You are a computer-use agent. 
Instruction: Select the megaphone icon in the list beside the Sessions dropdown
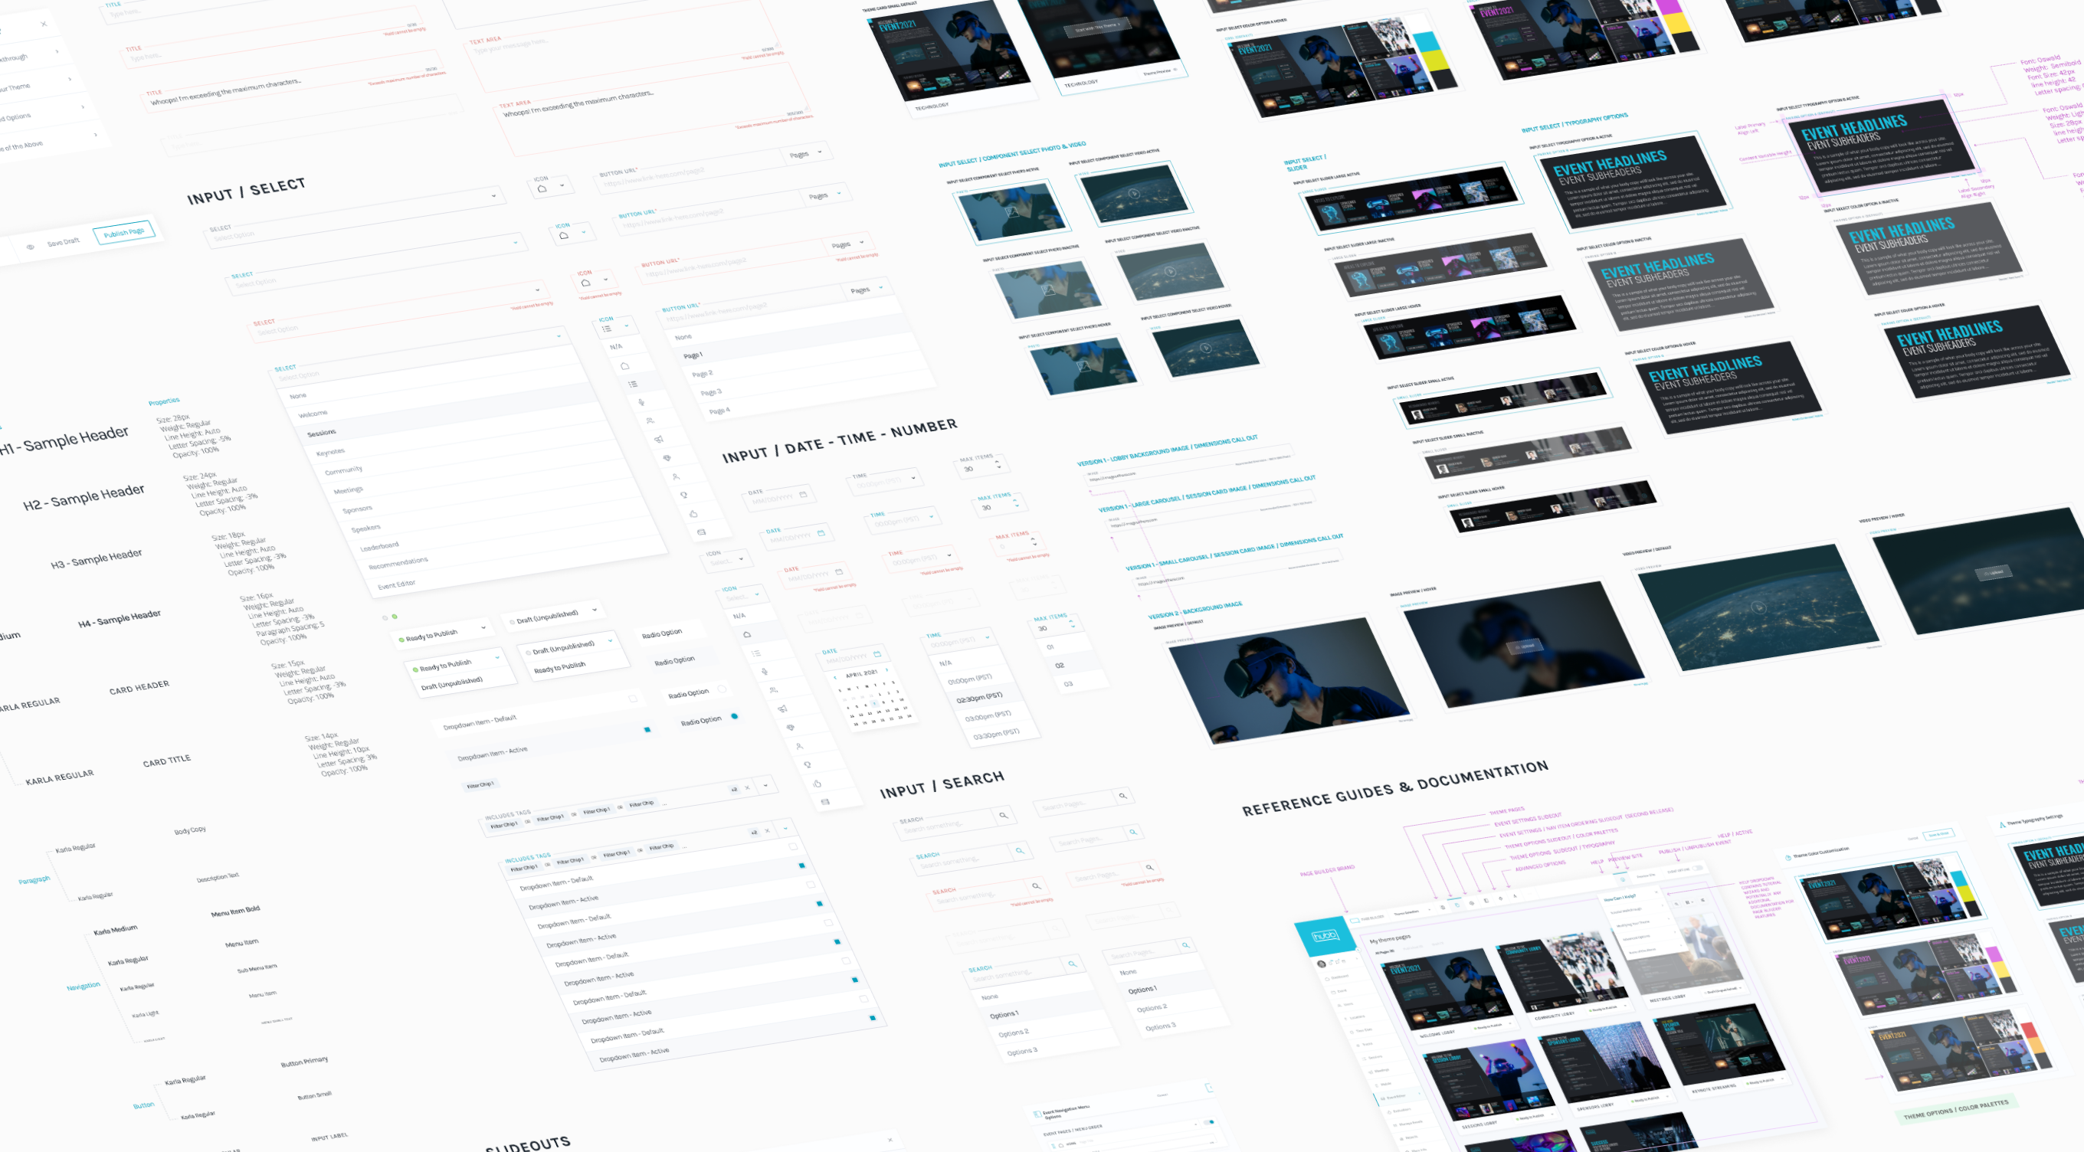pos(660,438)
